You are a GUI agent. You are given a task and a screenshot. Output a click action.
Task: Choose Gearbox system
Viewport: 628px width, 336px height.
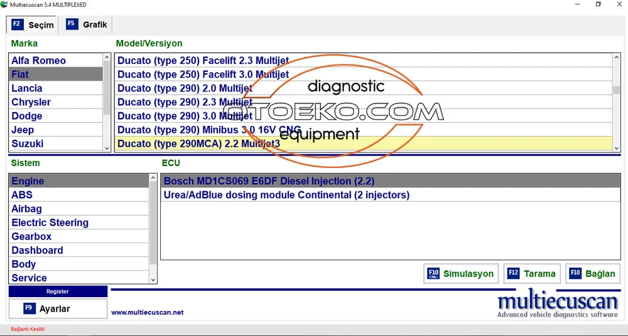point(79,236)
